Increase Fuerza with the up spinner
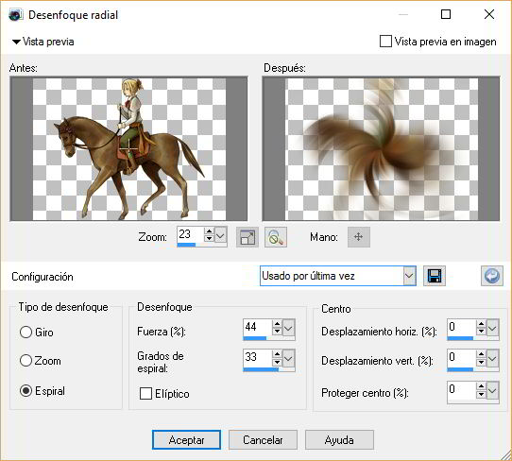 [x=277, y=324]
